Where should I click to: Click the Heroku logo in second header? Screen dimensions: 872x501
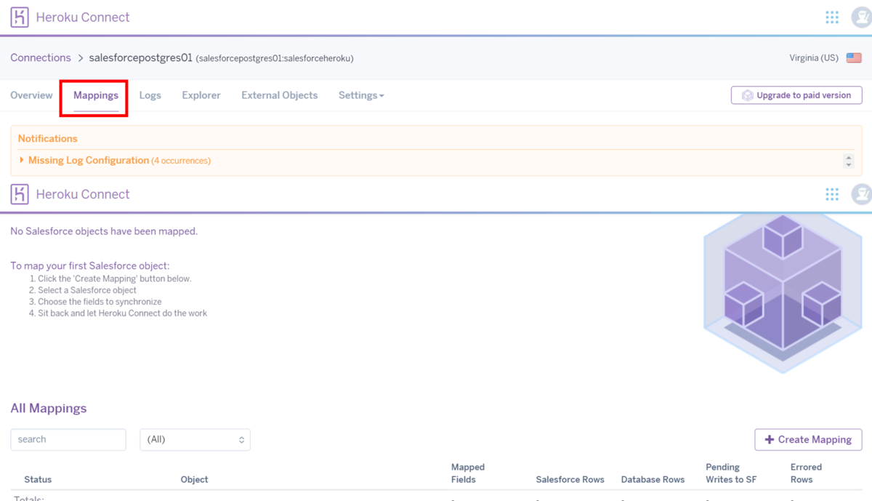point(20,194)
